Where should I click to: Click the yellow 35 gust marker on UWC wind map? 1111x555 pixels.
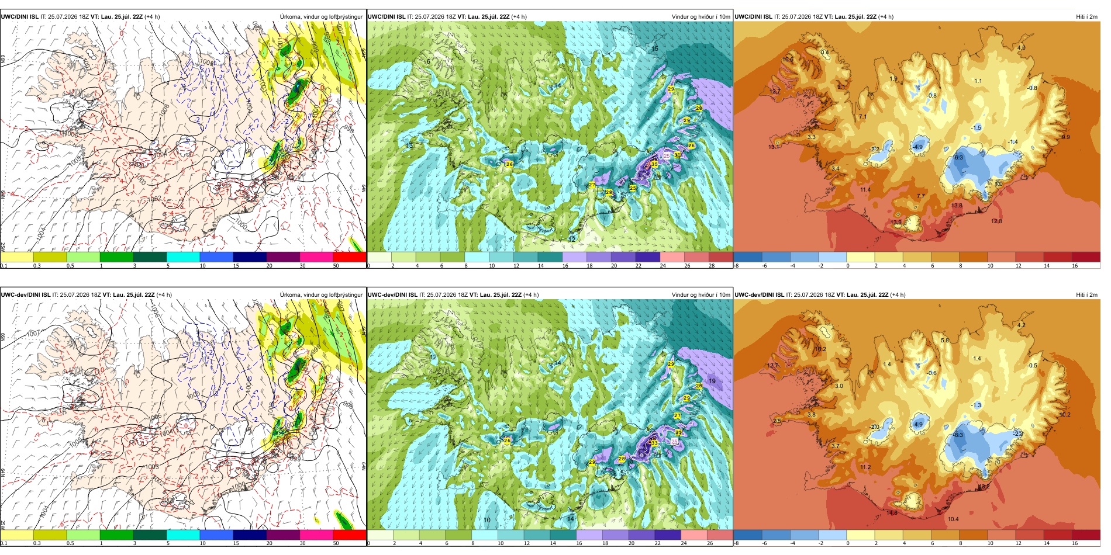pos(654,165)
